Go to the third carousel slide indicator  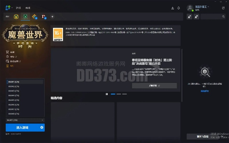coord(125,94)
